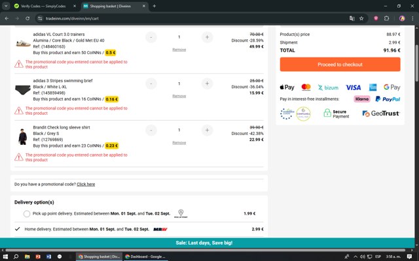Click the Mastercard logo
419x261 pixels.
(x=306, y=87)
